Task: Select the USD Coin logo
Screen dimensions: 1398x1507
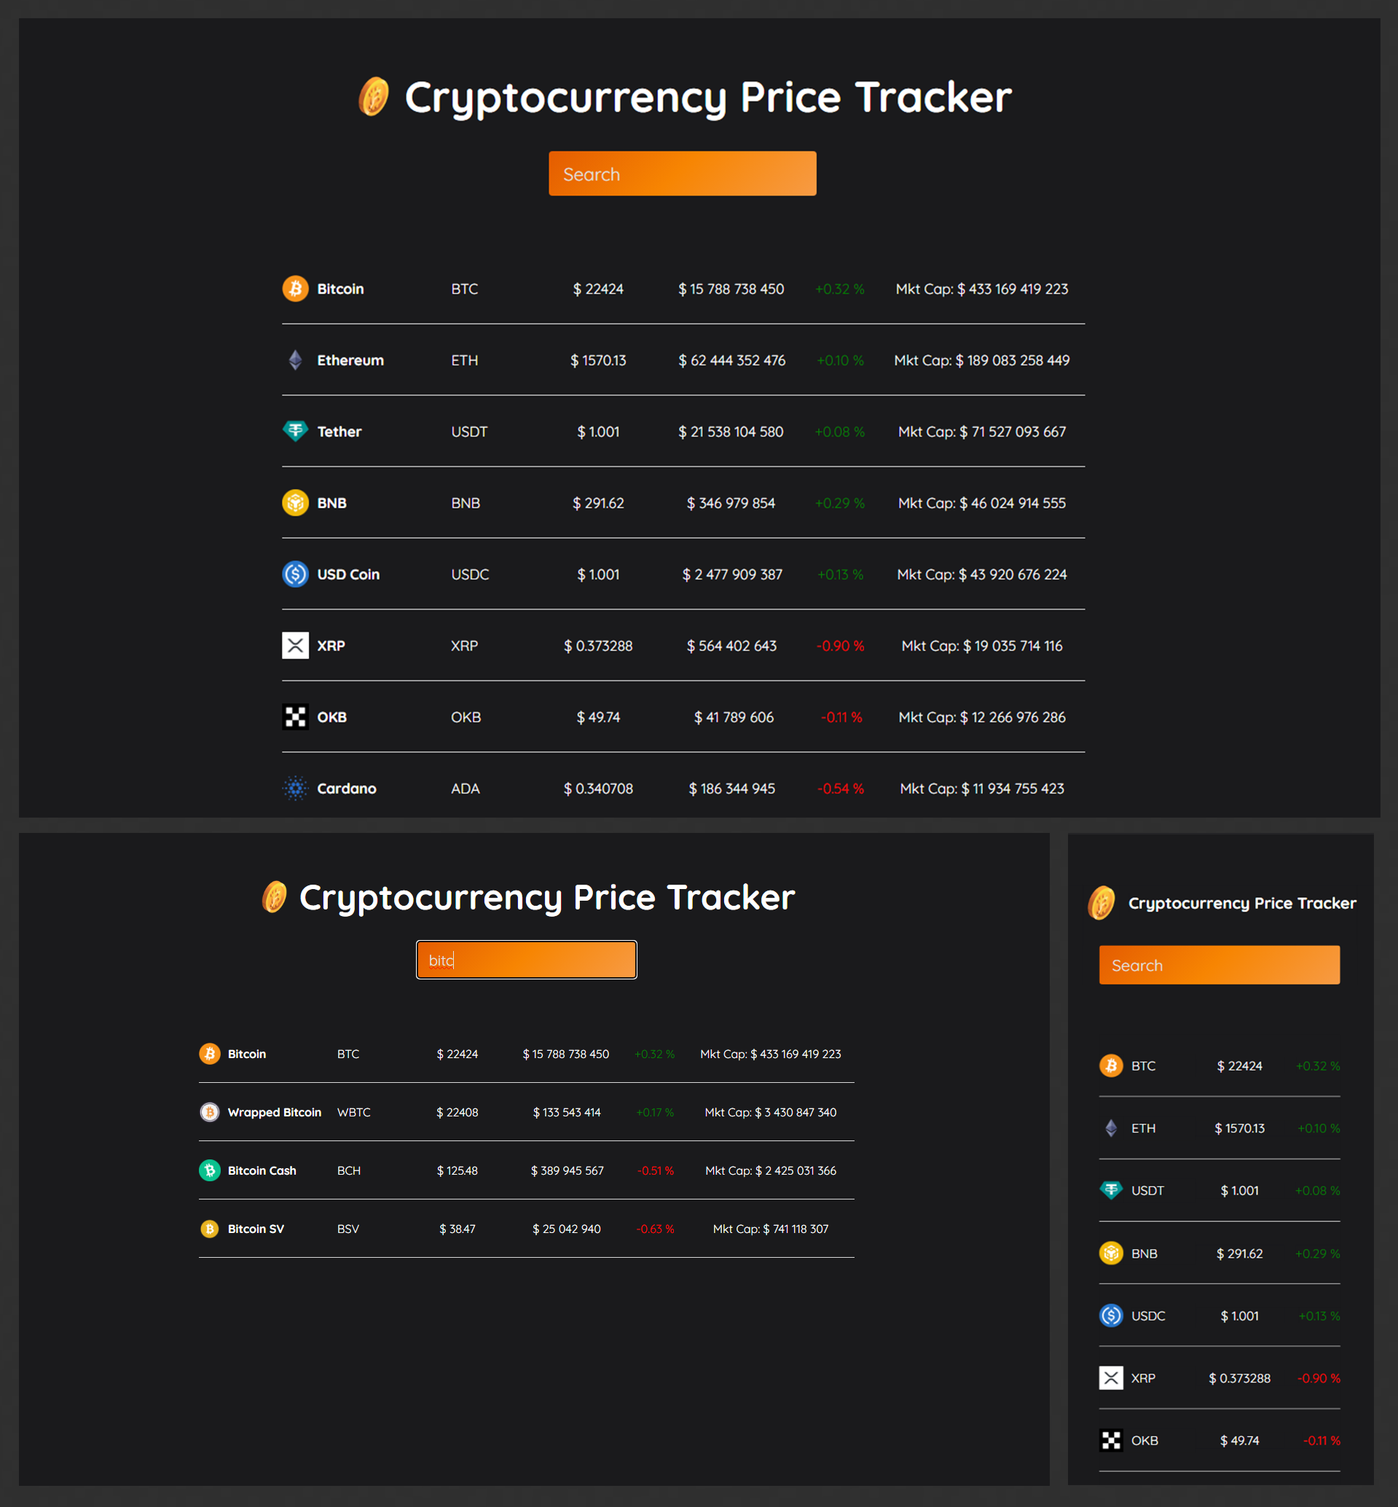Action: click(x=296, y=574)
